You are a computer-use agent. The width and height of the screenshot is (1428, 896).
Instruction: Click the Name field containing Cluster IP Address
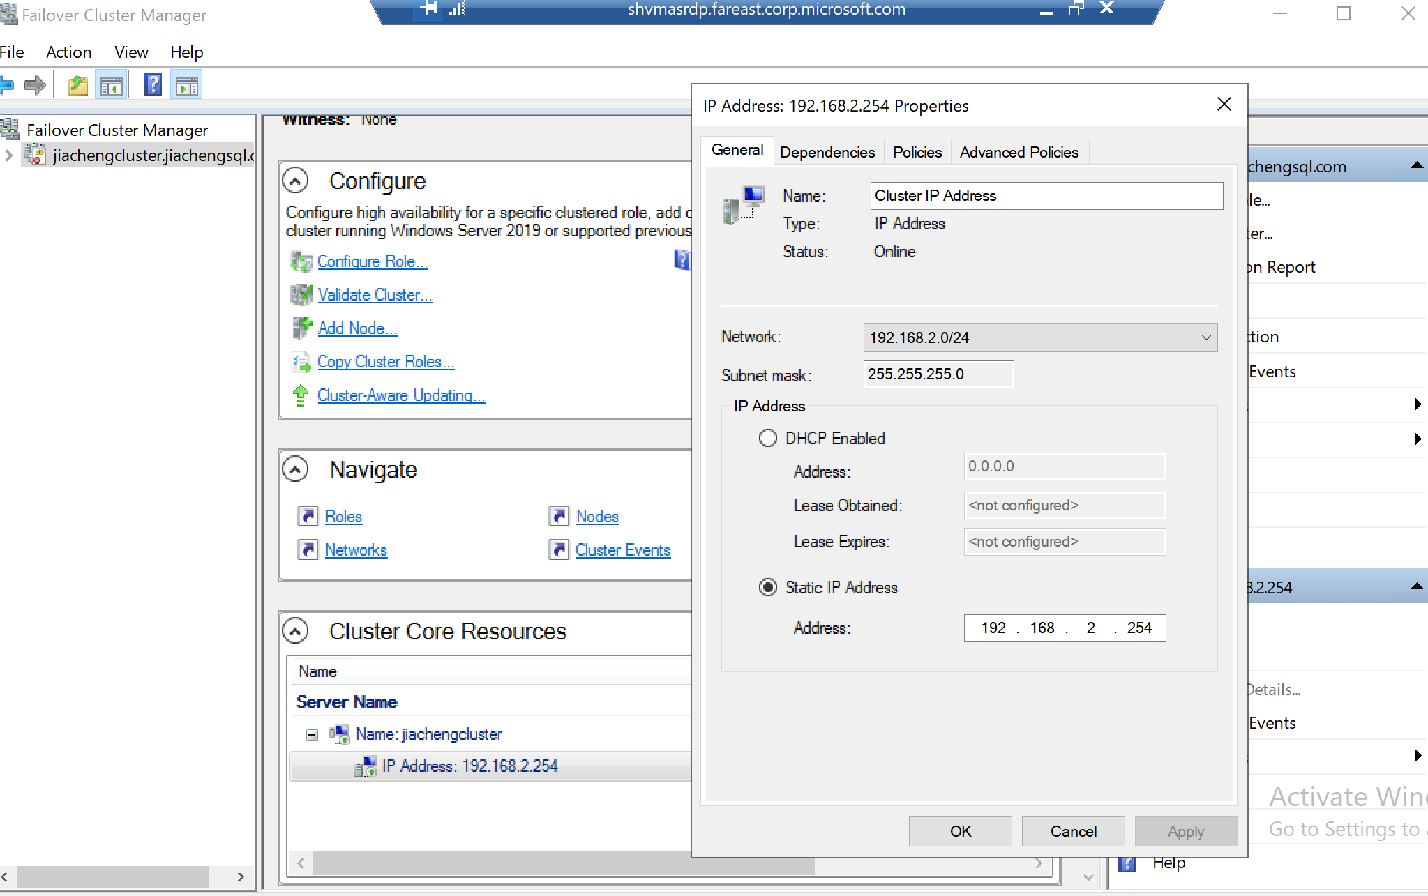coord(1046,196)
